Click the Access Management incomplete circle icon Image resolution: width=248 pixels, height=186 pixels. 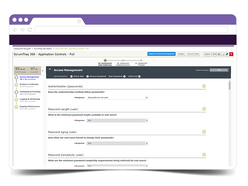(x=16, y=77)
